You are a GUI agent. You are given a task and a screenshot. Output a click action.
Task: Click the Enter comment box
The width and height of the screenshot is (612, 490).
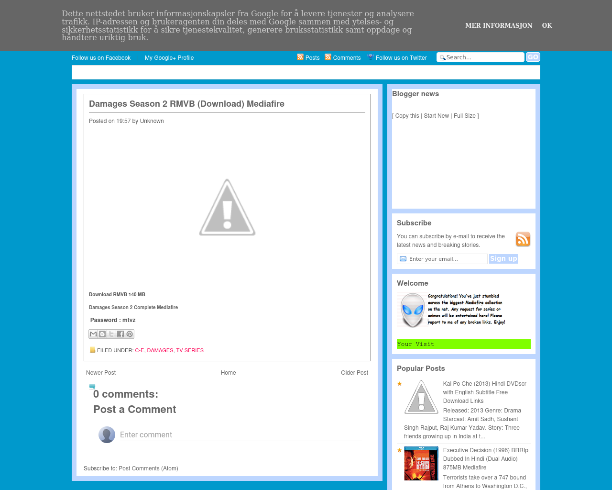pyautogui.click(x=240, y=434)
